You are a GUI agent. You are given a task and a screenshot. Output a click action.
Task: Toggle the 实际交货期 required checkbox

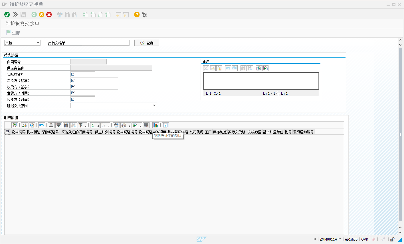click(73, 74)
